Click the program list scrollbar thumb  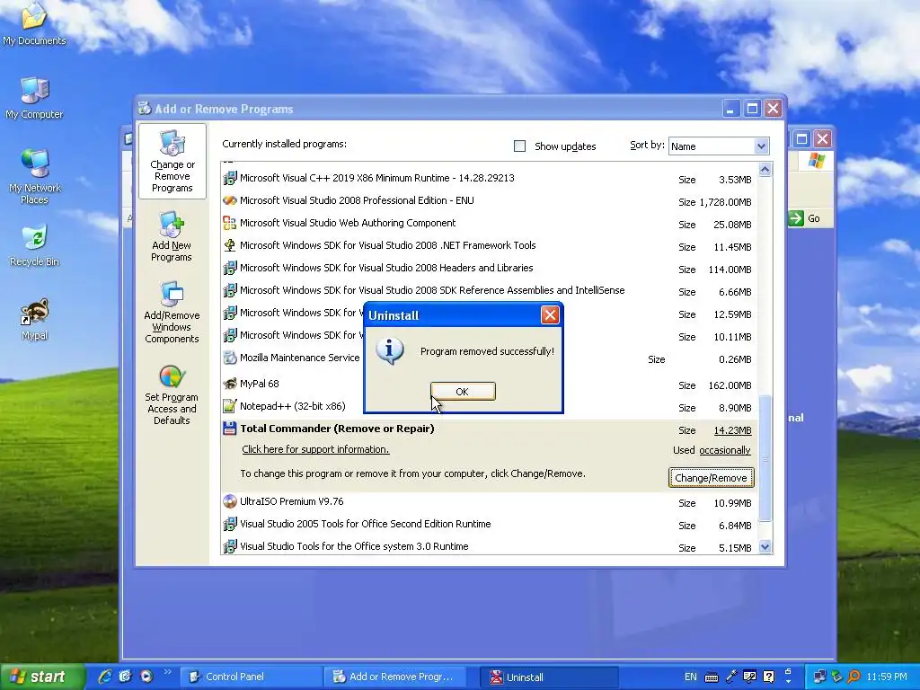tap(765, 457)
